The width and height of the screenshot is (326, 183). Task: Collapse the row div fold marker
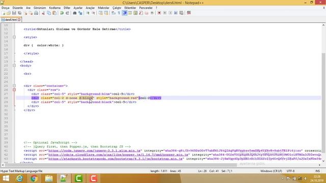[x=14, y=90]
